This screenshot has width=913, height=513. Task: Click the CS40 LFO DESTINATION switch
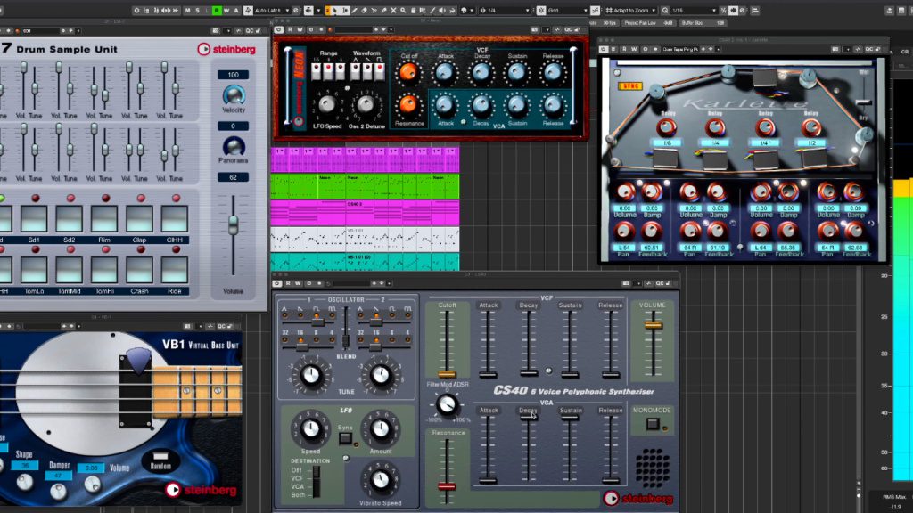(x=317, y=483)
